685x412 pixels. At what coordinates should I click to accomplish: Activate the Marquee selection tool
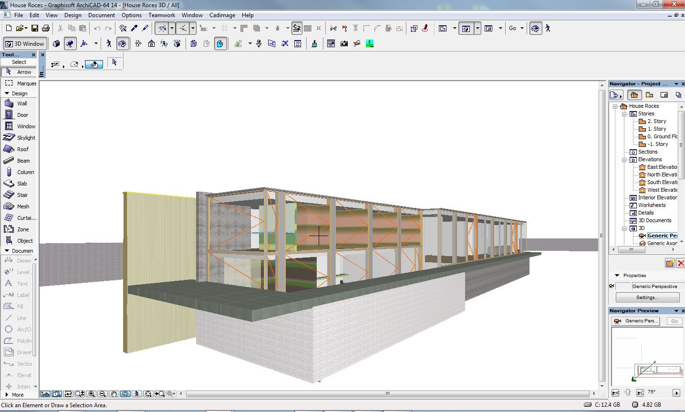pos(19,83)
